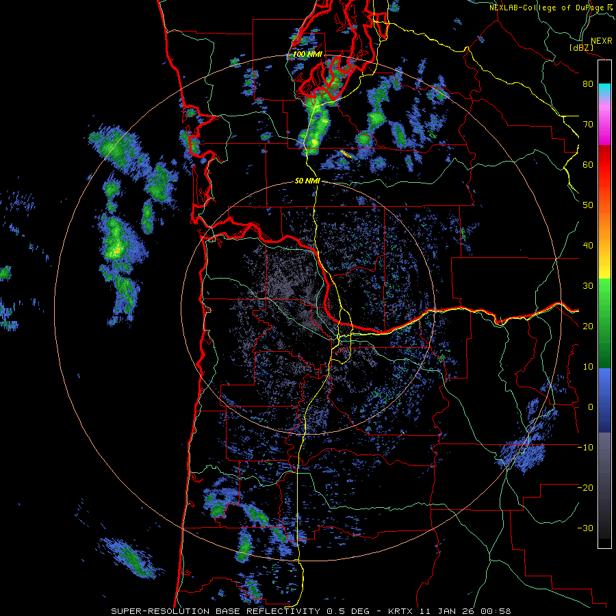The height and width of the screenshot is (616, 616).
Task: Click the KRTX 11 JAN 26 00:58 timestamp
Action: [x=450, y=611]
